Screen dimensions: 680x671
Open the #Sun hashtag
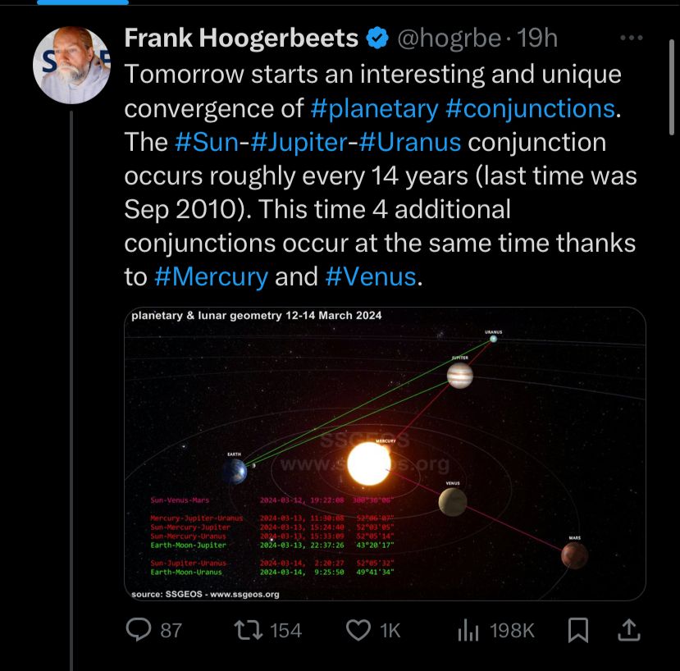pos(208,142)
